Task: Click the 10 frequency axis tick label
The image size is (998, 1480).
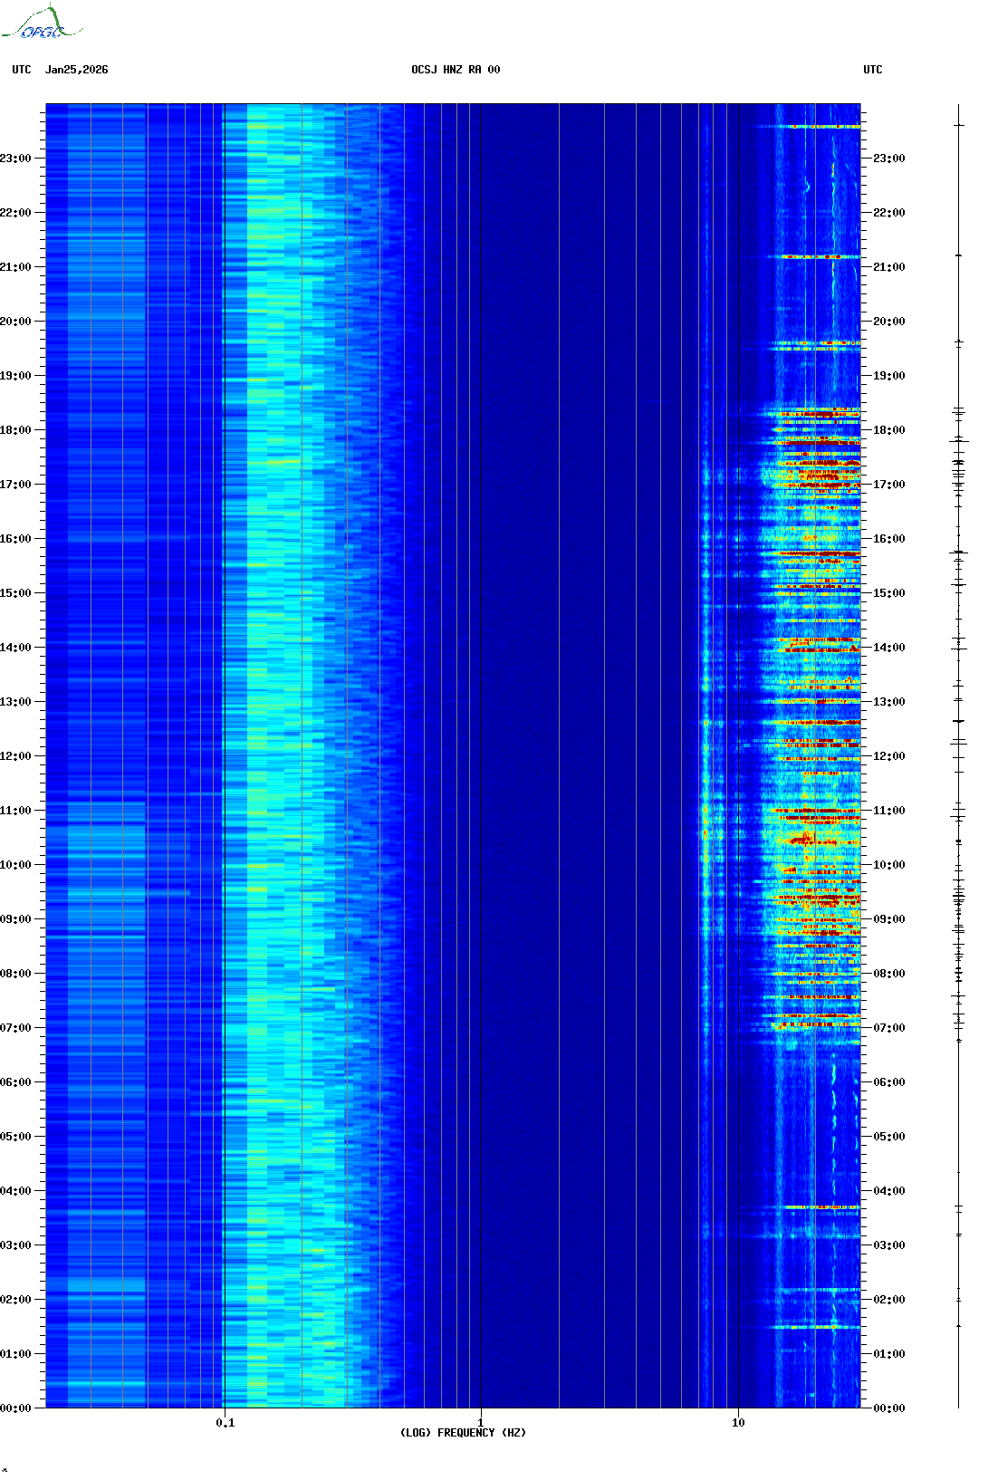Action: pyautogui.click(x=739, y=1423)
